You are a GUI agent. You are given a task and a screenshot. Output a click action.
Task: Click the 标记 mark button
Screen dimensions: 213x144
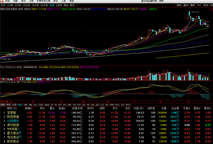206,5
